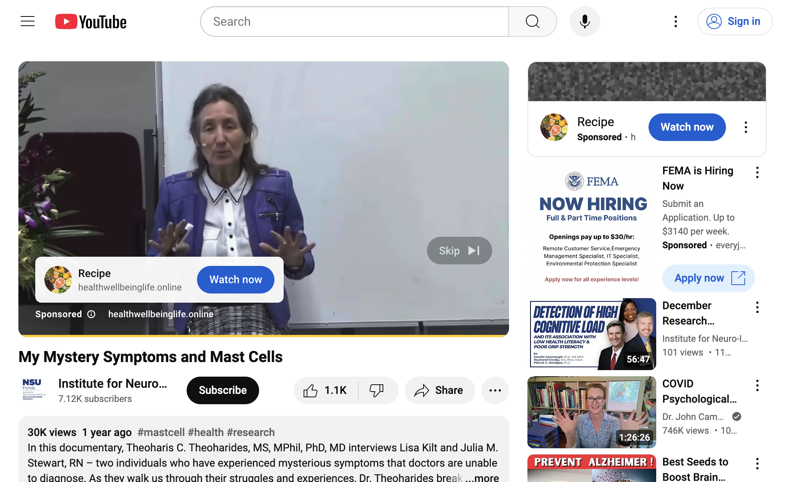Open the top-bar settings kebab menu

tap(676, 21)
